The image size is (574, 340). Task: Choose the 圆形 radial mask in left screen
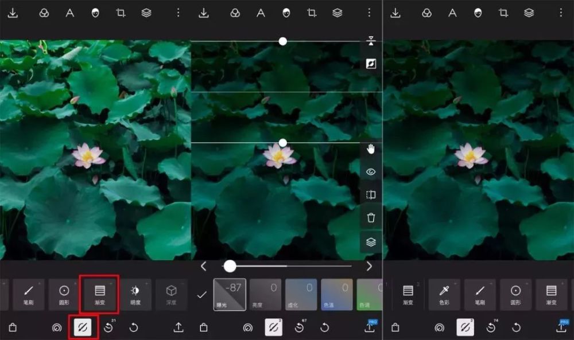pos(64,295)
